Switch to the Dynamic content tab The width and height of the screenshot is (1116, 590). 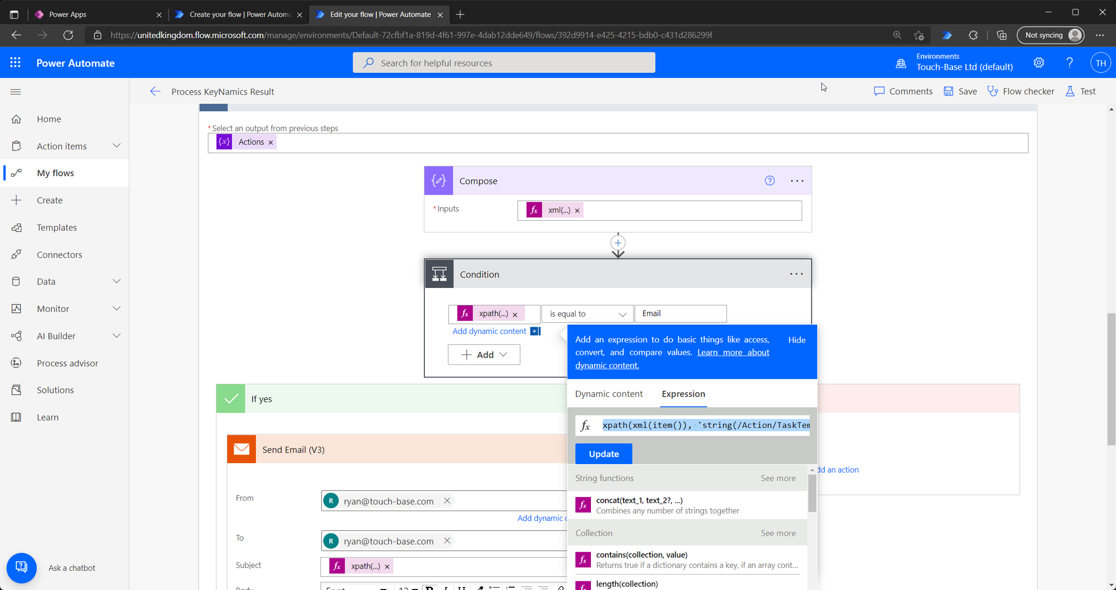pos(608,393)
